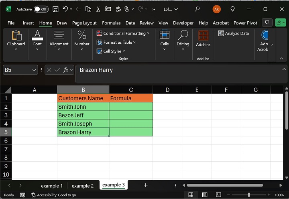The image size is (289, 199).
Task: Open the Search magnifier icon
Action: pos(197,9)
